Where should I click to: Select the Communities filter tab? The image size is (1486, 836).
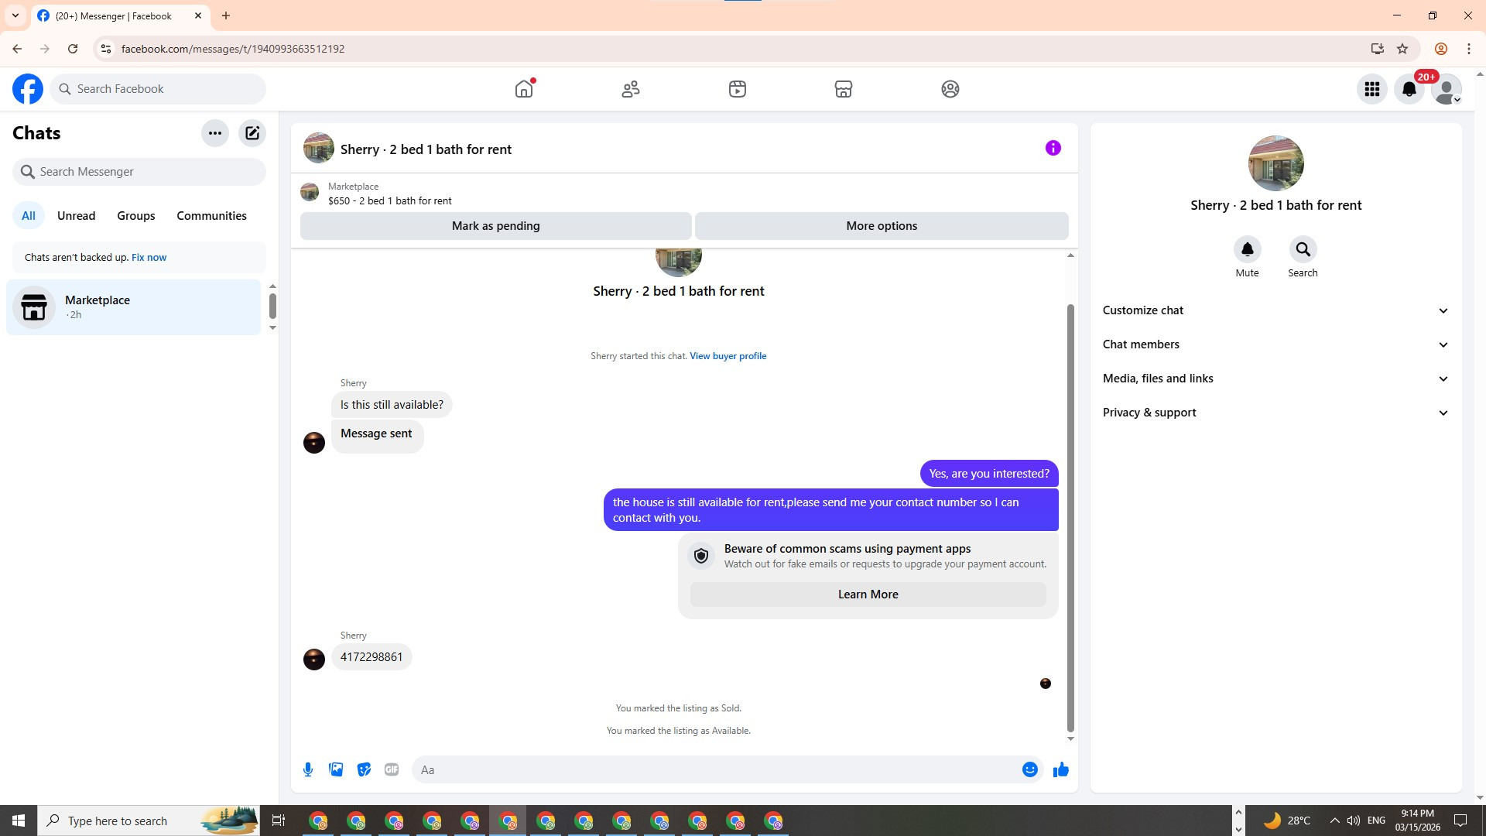click(211, 216)
